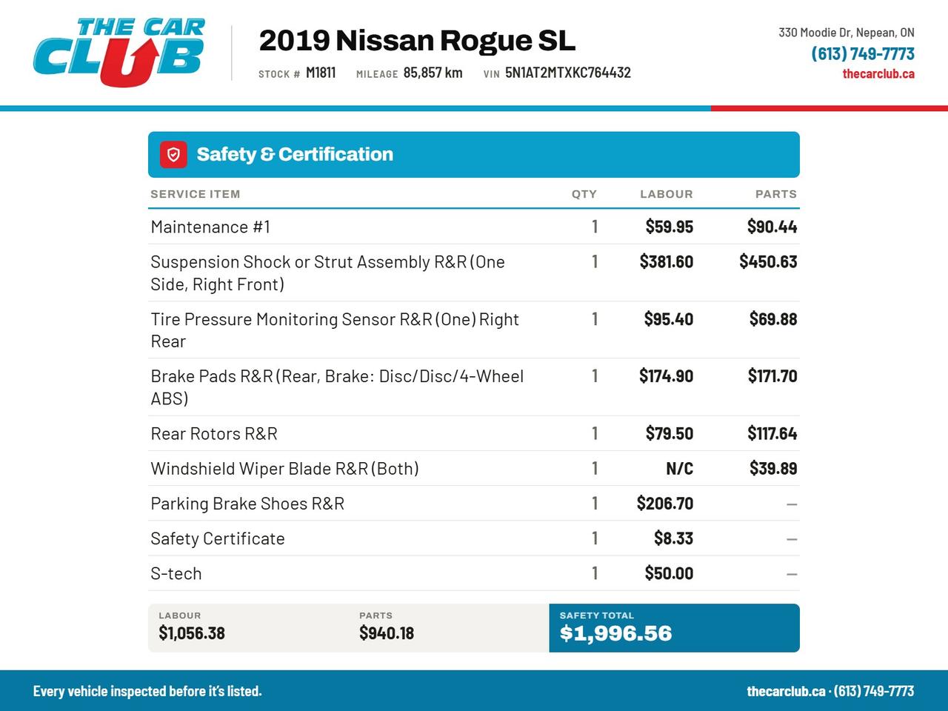Click wiper blade parts cost $39.89
The image size is (948, 711).
point(773,469)
